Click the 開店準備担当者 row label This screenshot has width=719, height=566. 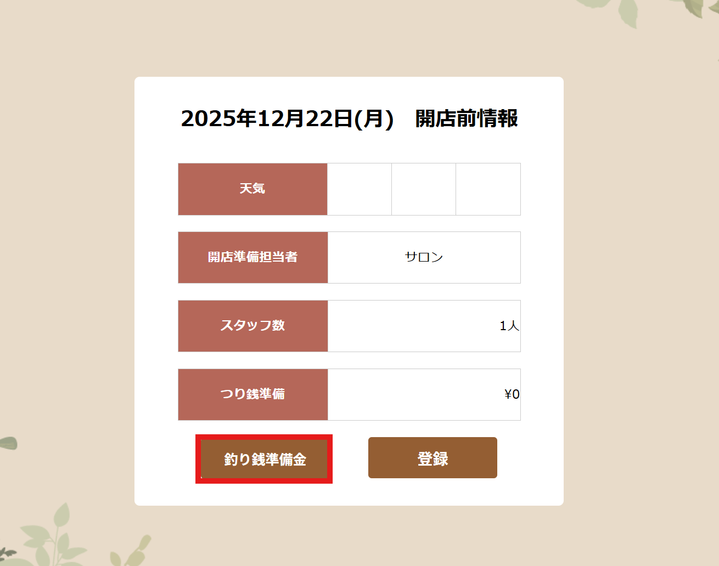(252, 257)
